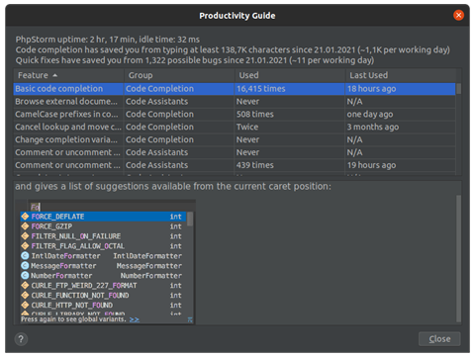Screen dimensions: 475x358
Task: Sort table by Feature column header
Action: click(68, 75)
